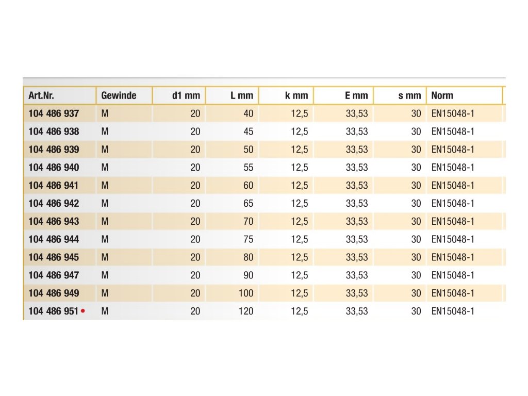Click length value 100 in L mm column
528x396 pixels.
pos(246,293)
